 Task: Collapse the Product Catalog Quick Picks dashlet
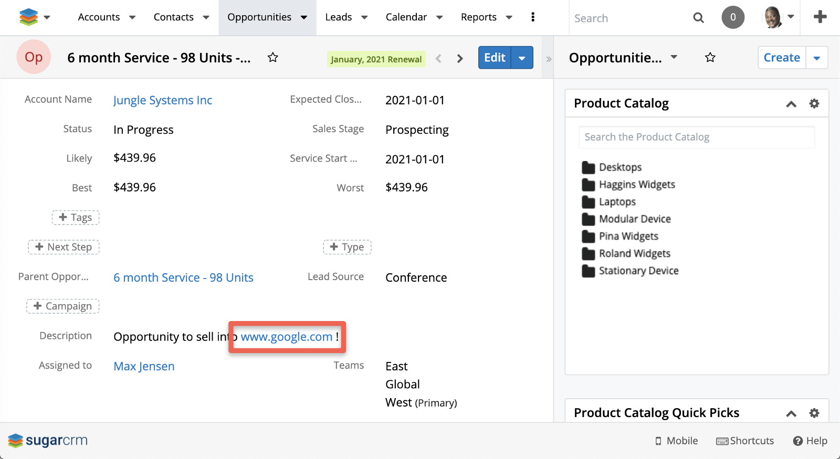pos(791,413)
